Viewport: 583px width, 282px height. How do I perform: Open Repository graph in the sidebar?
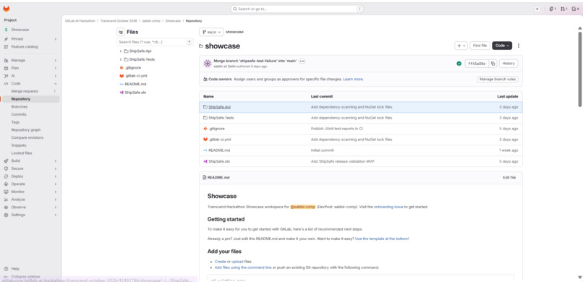(x=30, y=130)
